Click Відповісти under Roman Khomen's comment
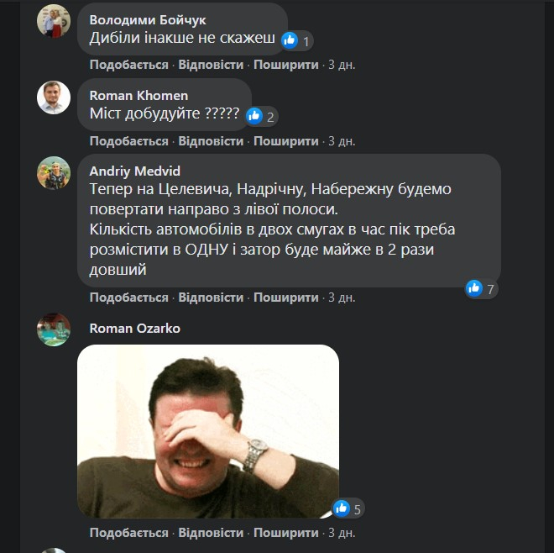554x553 pixels. (x=211, y=141)
